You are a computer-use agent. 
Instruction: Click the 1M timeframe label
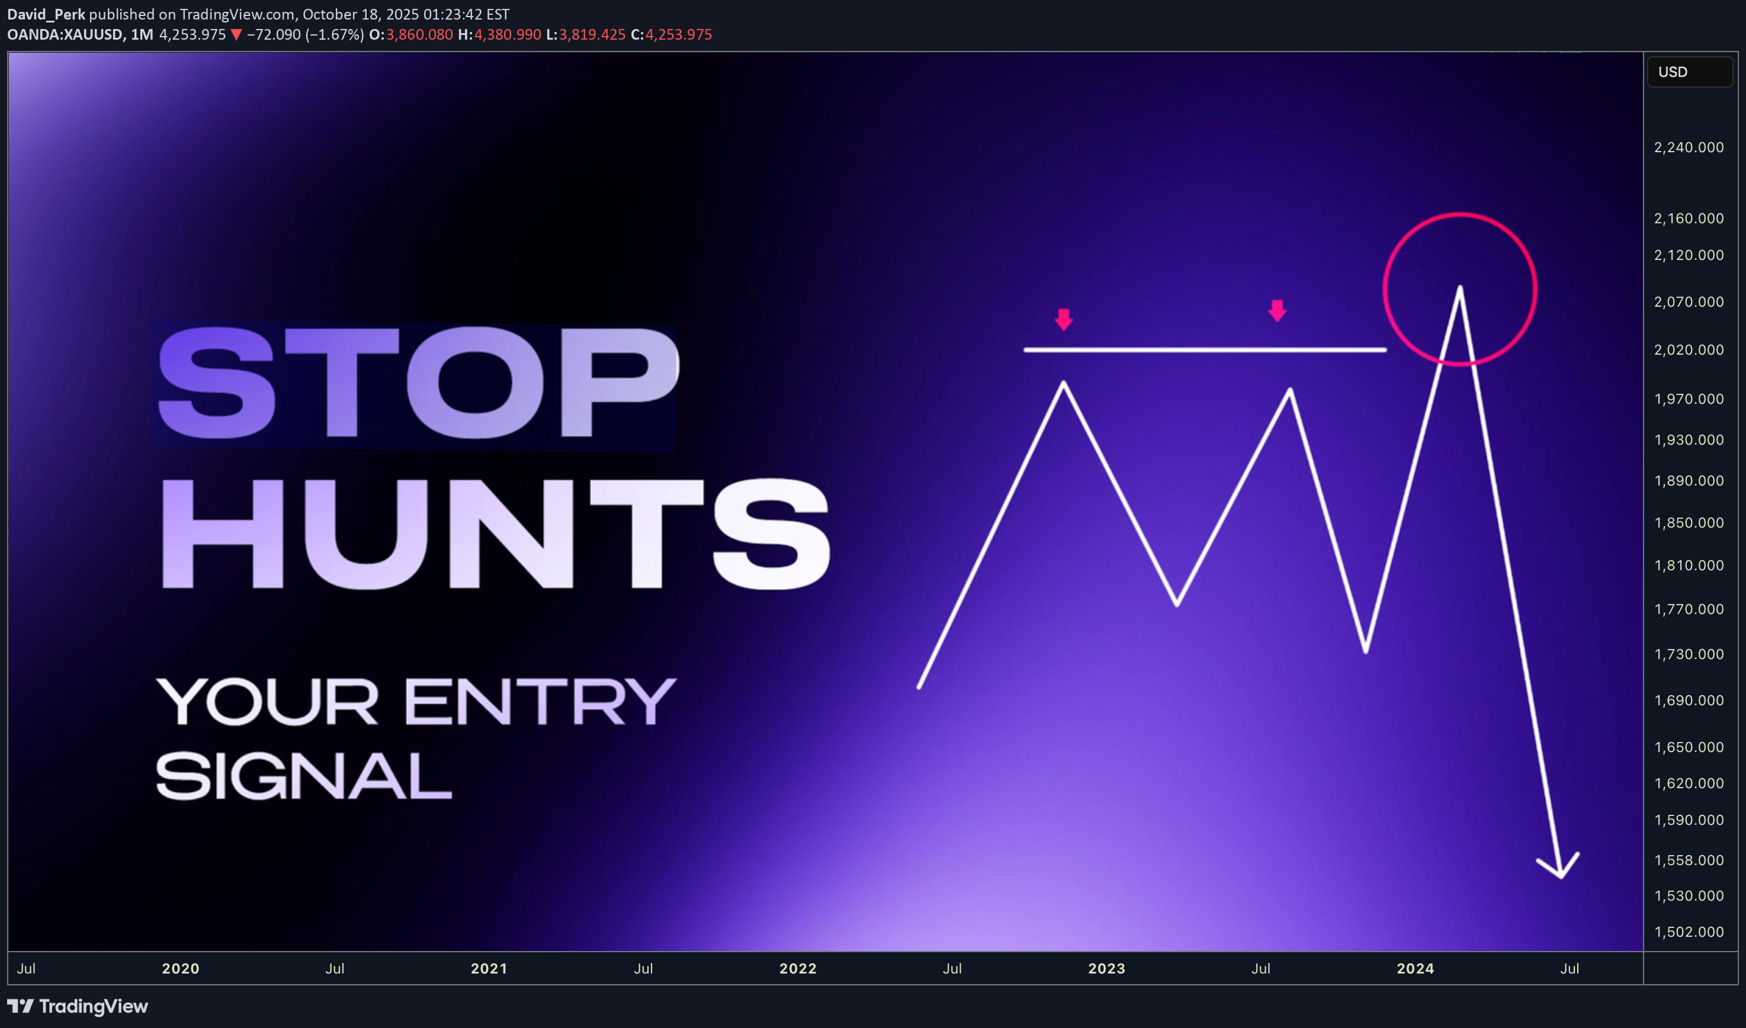coord(142,34)
